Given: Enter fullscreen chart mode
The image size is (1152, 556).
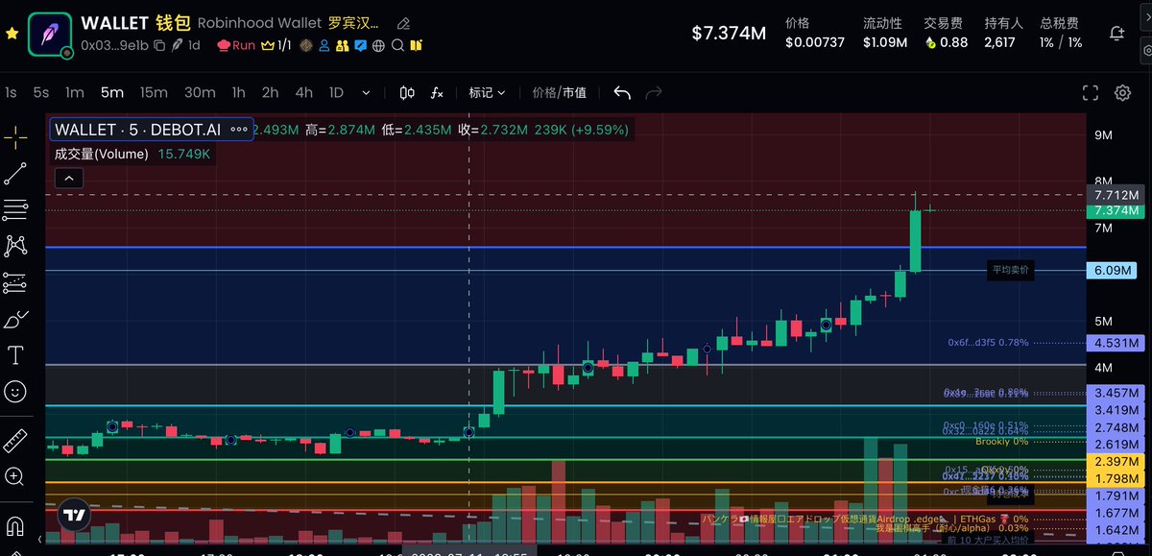Looking at the screenshot, I should point(1090,93).
